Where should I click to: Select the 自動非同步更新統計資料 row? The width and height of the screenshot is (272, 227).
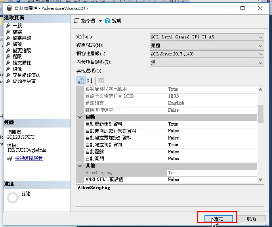click(x=171, y=131)
